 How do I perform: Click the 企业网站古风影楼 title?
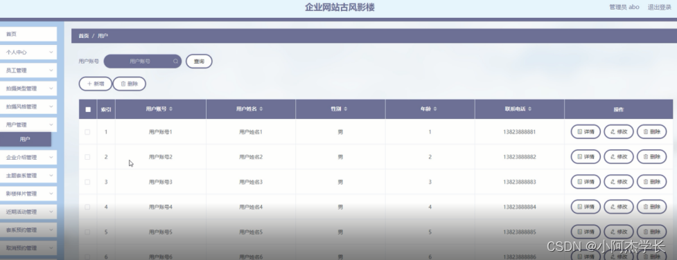pyautogui.click(x=340, y=8)
